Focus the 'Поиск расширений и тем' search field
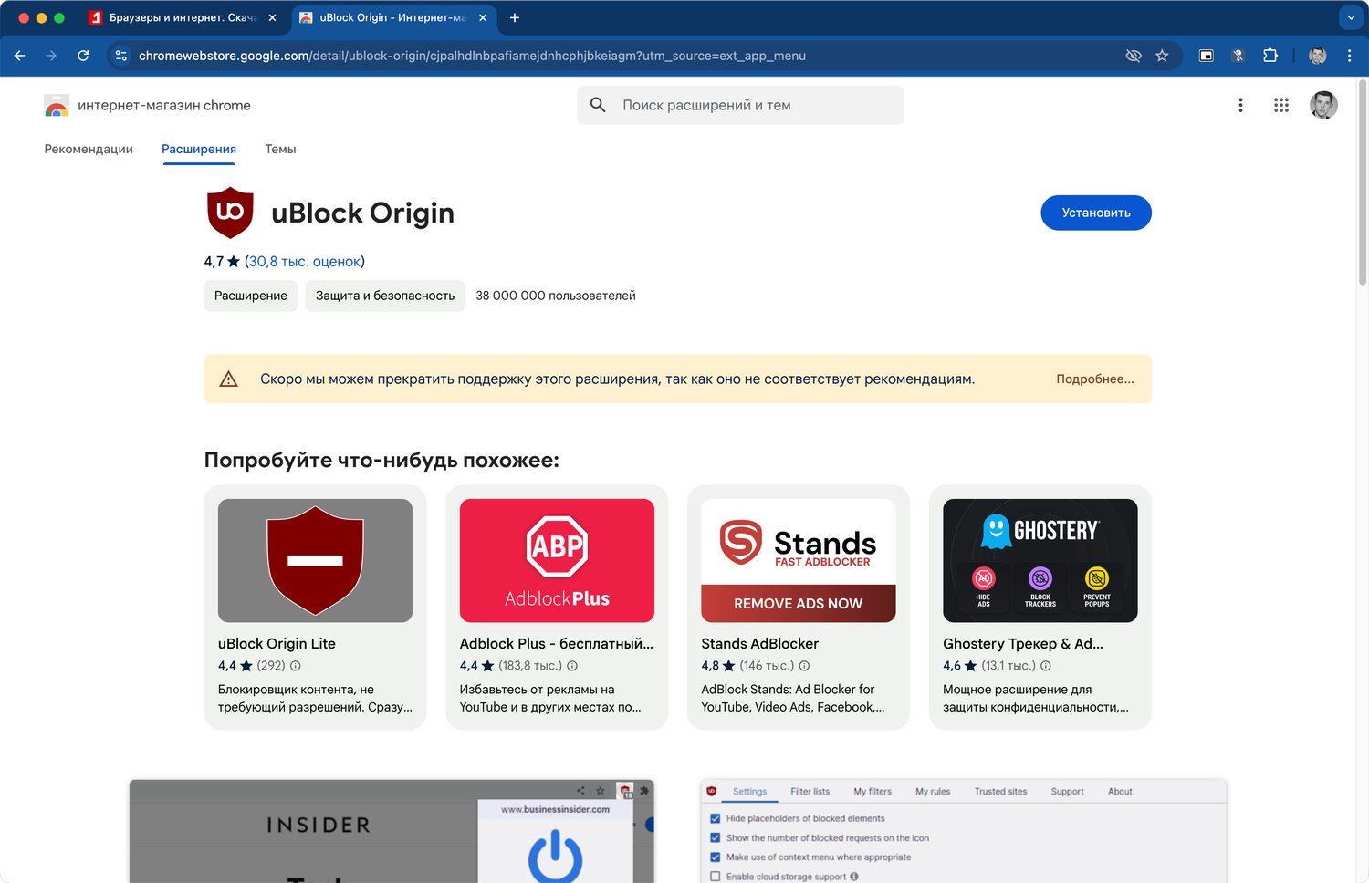 click(x=740, y=105)
